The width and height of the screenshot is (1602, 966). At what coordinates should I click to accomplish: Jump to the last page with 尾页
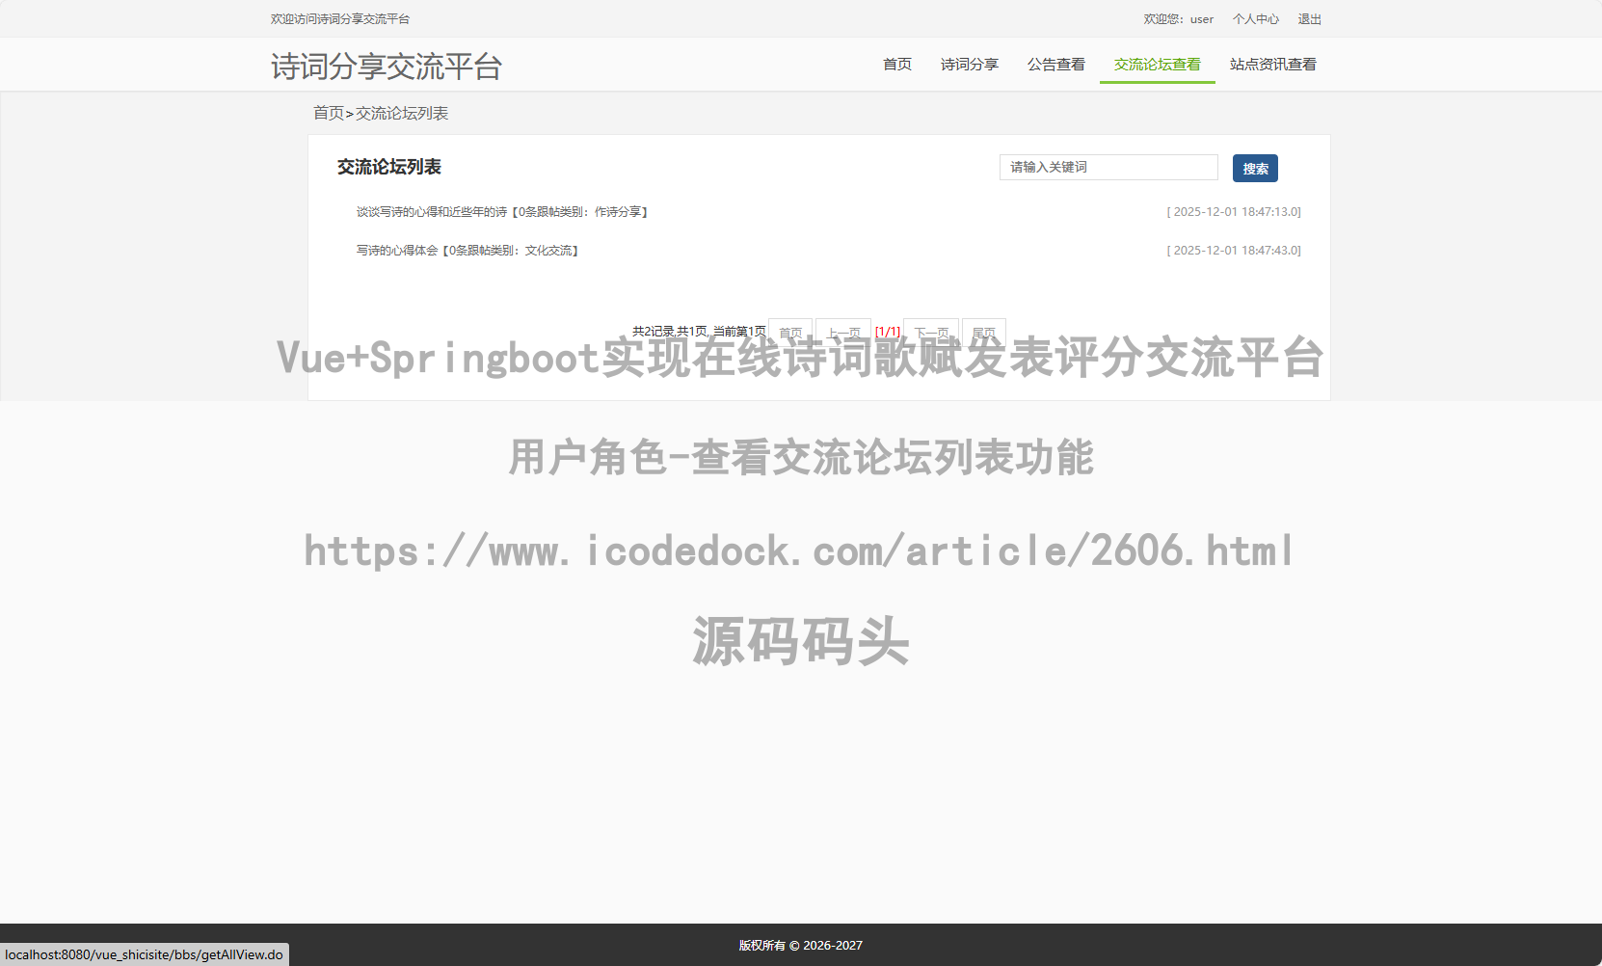pos(983,332)
